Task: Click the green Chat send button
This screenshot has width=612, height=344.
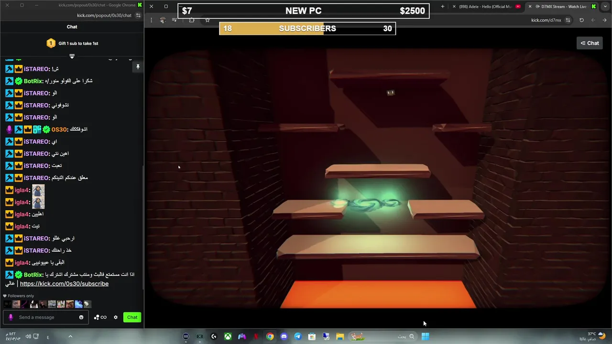Action: pyautogui.click(x=132, y=317)
